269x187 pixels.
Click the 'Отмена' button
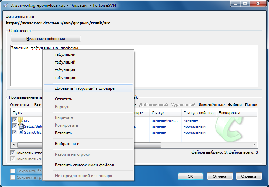pos(219,176)
